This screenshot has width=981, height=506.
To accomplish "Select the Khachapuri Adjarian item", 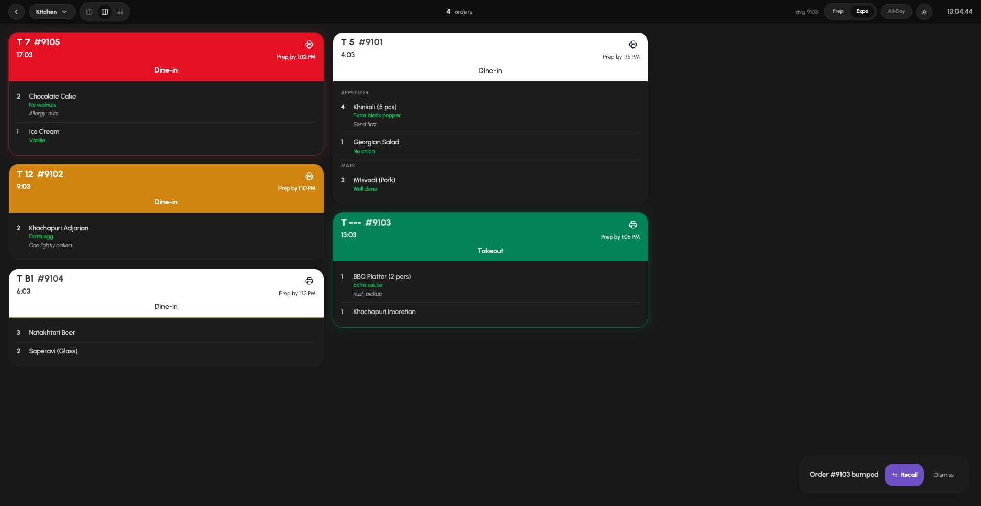I will pos(166,236).
